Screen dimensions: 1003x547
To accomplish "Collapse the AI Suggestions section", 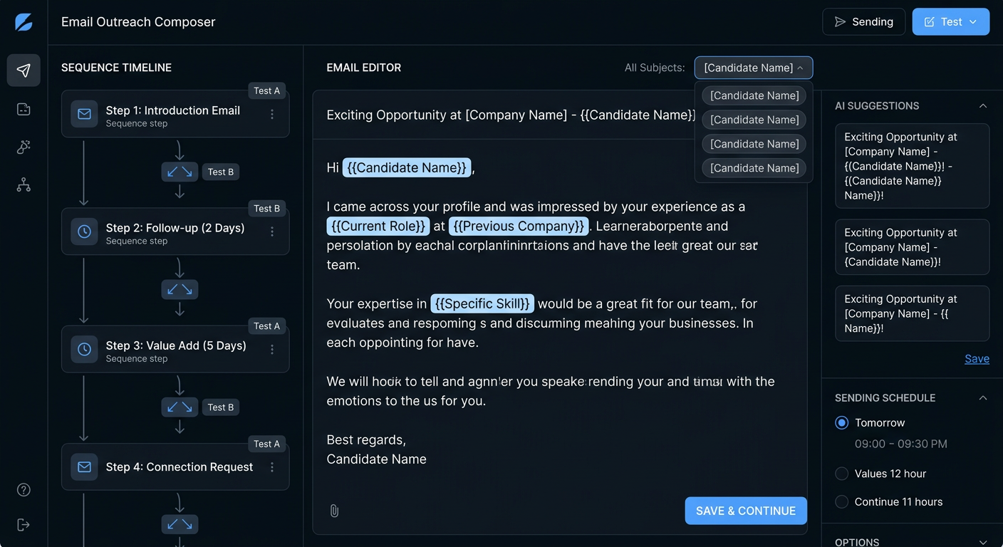I will tap(983, 105).
